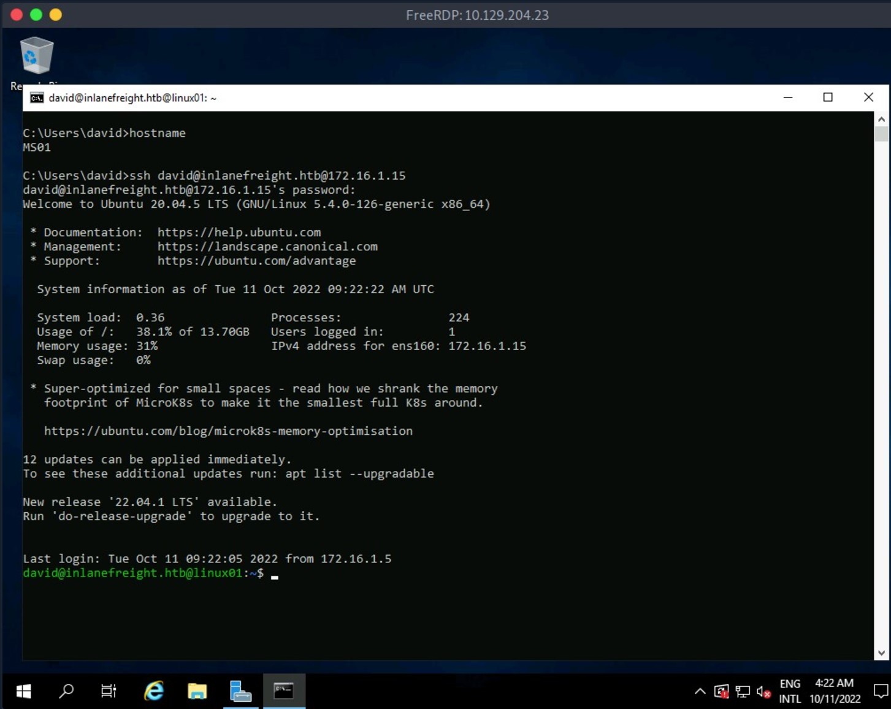891x709 pixels.
Task: Click the 'Usage of /: 38.1%' entry
Action: tap(143, 332)
